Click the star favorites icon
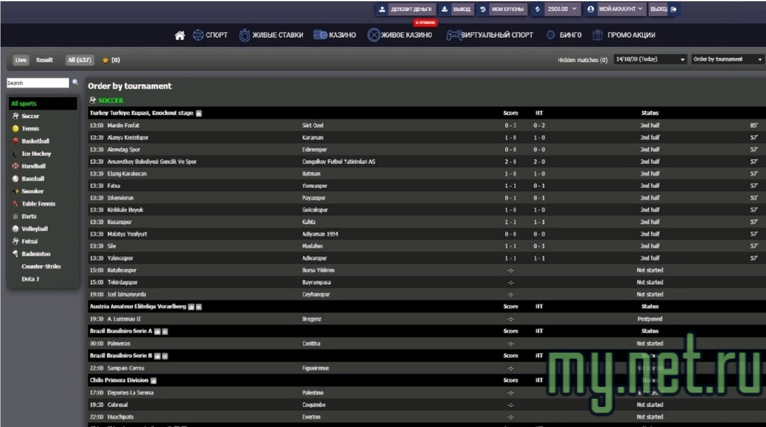 tap(106, 61)
